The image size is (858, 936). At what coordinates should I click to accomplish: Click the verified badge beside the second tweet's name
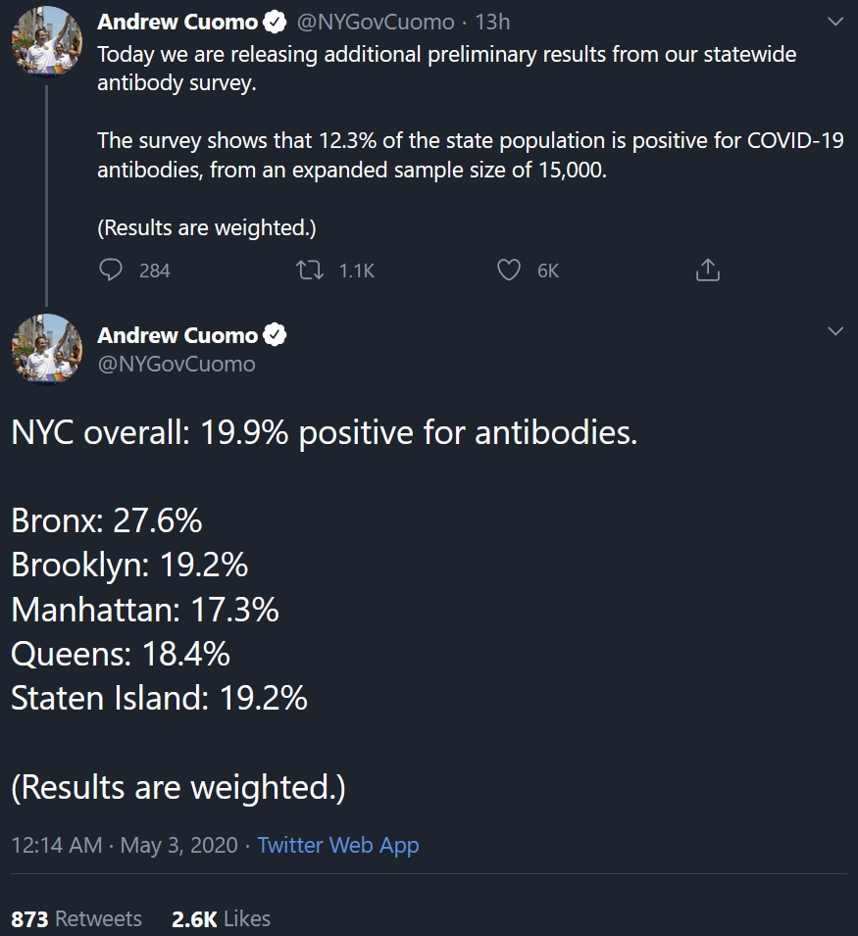tap(276, 335)
